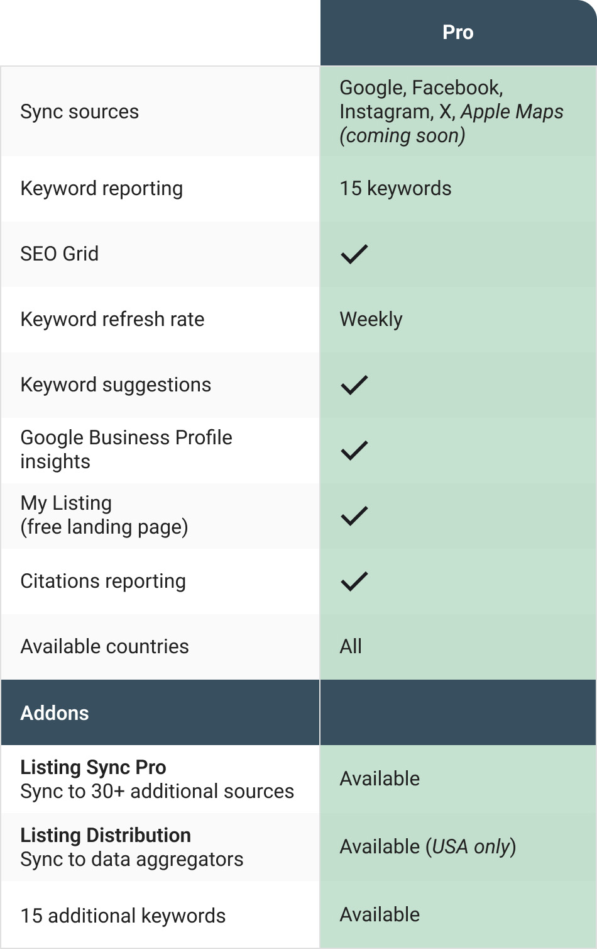
Task: Click the Keyword refresh rate label
Action: point(112,320)
